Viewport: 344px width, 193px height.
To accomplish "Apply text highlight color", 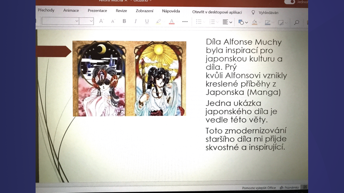I will click(159, 22).
